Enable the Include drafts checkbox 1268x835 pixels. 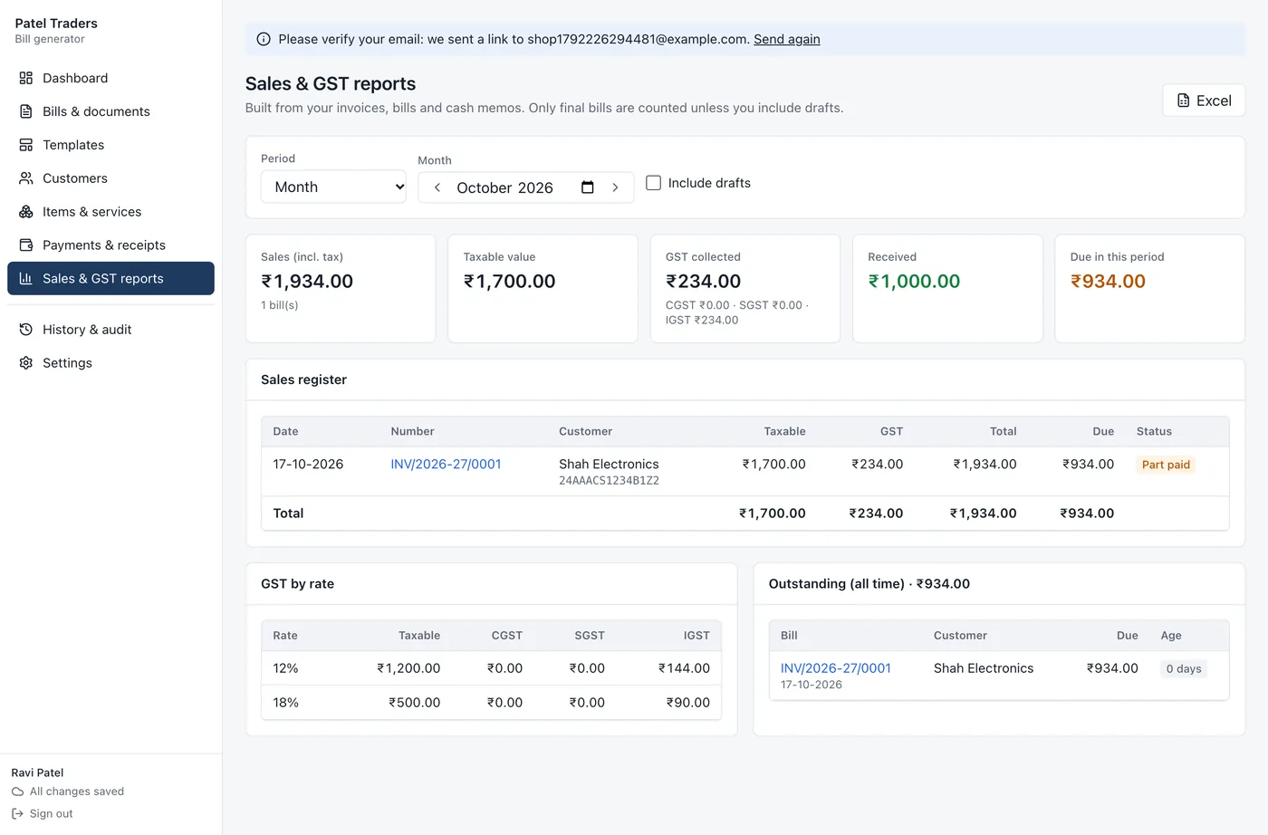click(x=653, y=183)
